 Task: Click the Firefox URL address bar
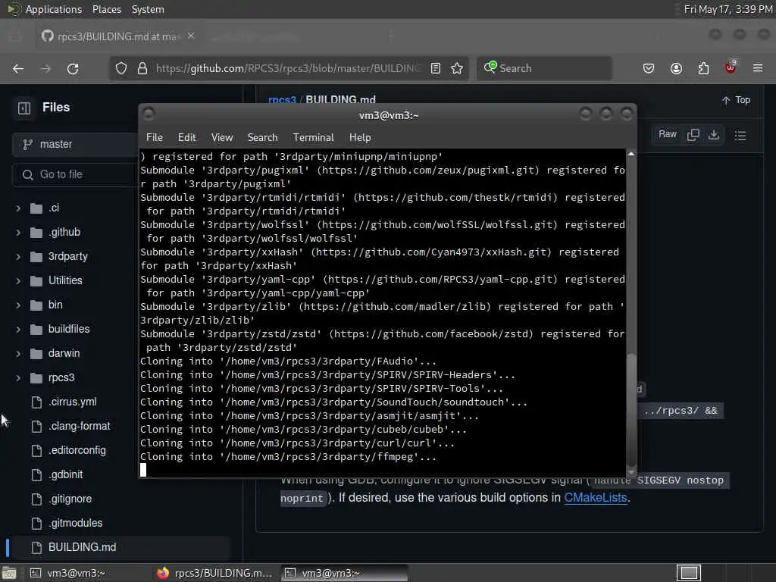[287, 68]
